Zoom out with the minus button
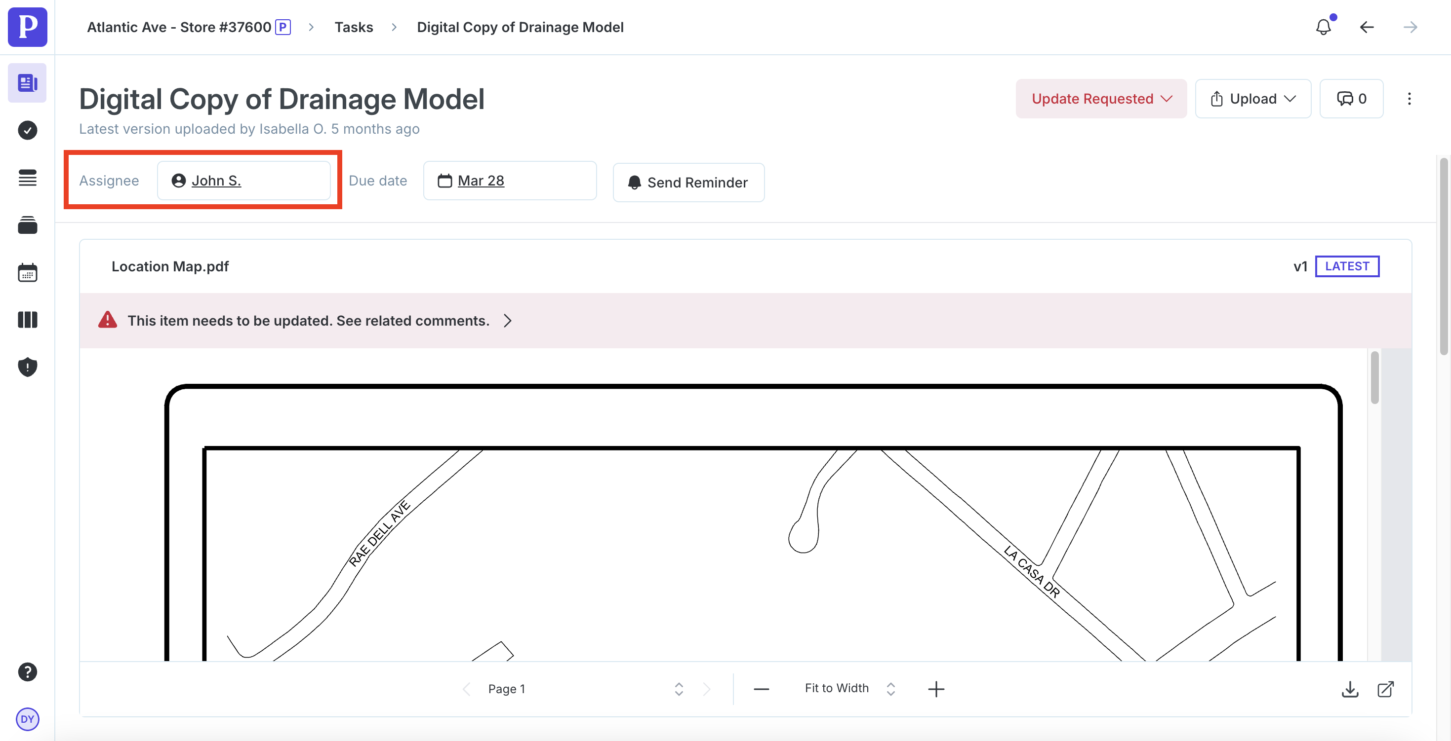1451x741 pixels. pyautogui.click(x=761, y=689)
